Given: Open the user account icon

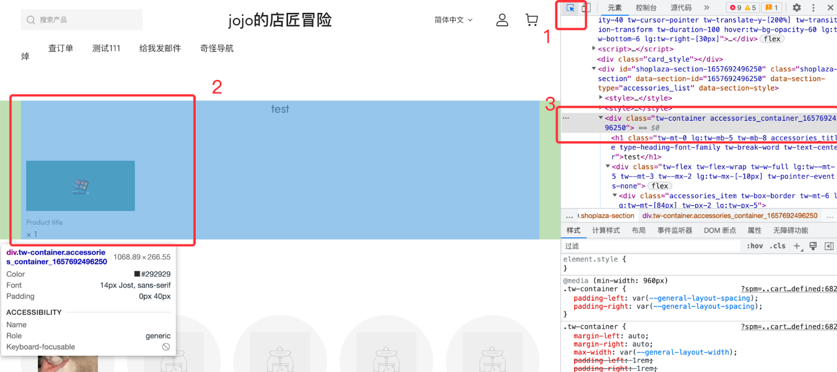Looking at the screenshot, I should [502, 20].
